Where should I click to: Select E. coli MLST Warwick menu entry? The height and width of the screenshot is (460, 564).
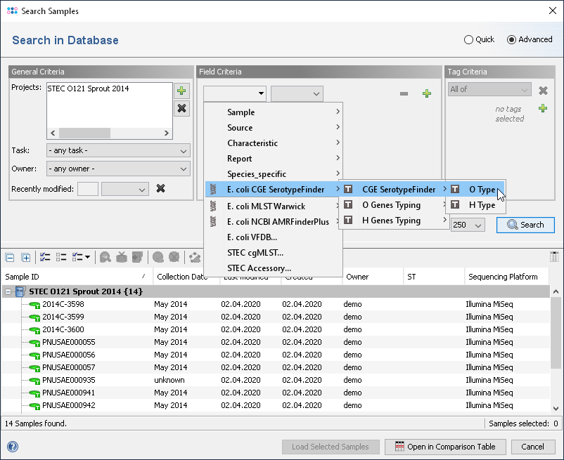pyautogui.click(x=266, y=206)
